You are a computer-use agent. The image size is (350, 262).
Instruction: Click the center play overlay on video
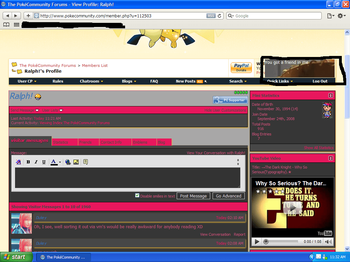[293, 208]
